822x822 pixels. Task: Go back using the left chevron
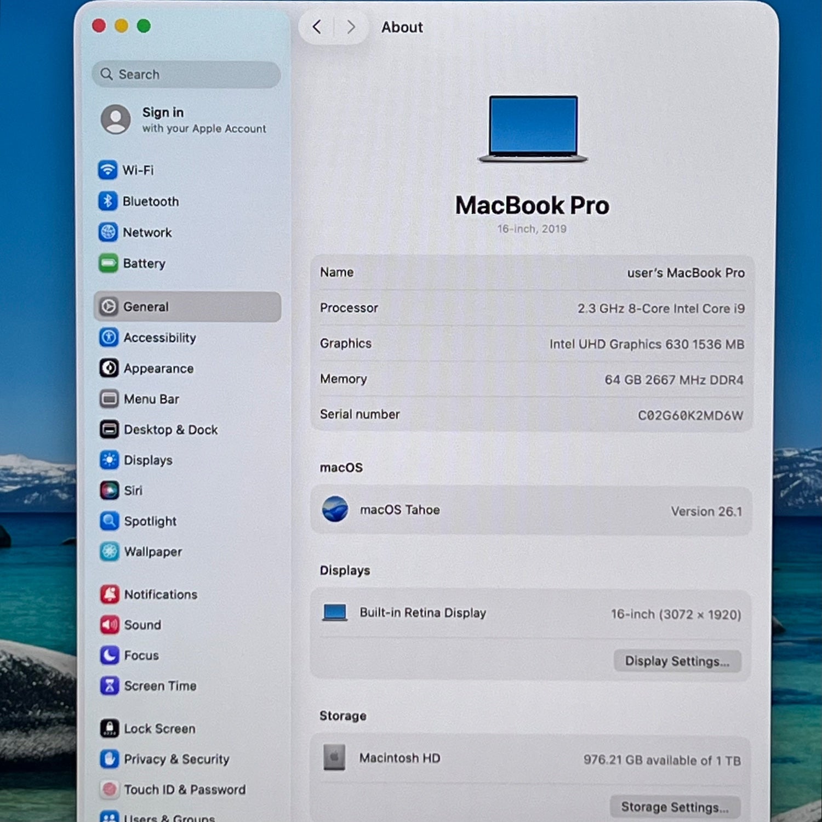tap(317, 27)
